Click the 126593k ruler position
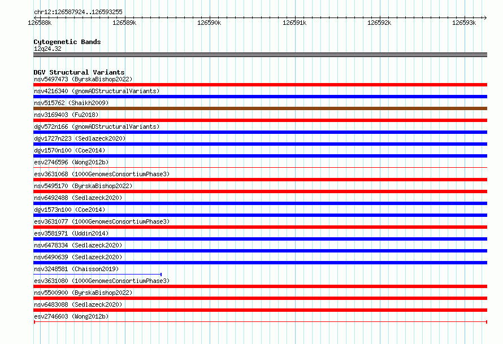503x344 pixels. (x=464, y=23)
